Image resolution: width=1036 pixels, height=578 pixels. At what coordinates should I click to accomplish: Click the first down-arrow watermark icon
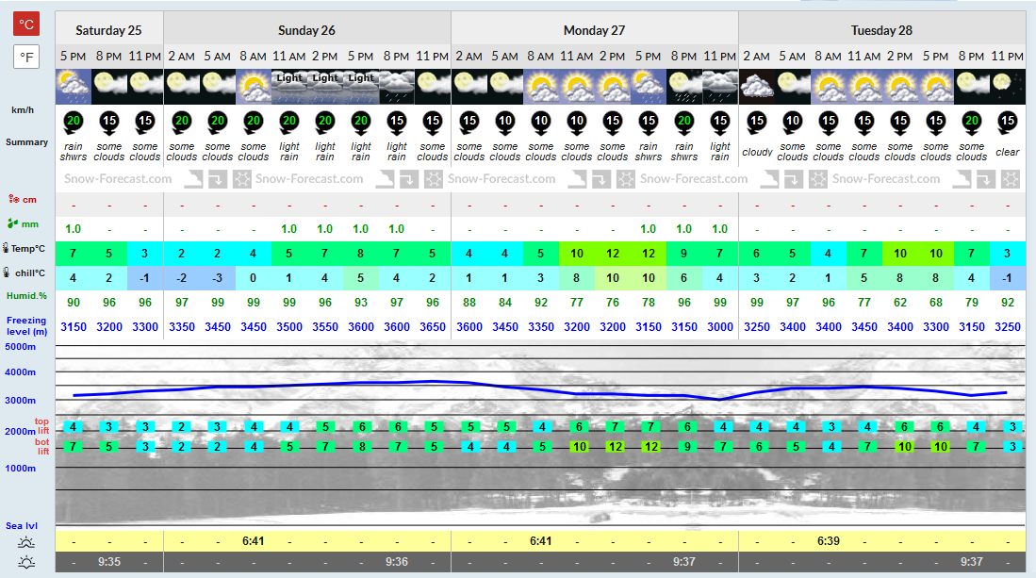pos(218,179)
